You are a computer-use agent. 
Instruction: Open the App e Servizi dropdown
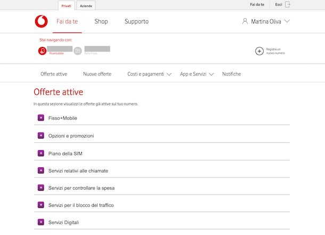[197, 74]
